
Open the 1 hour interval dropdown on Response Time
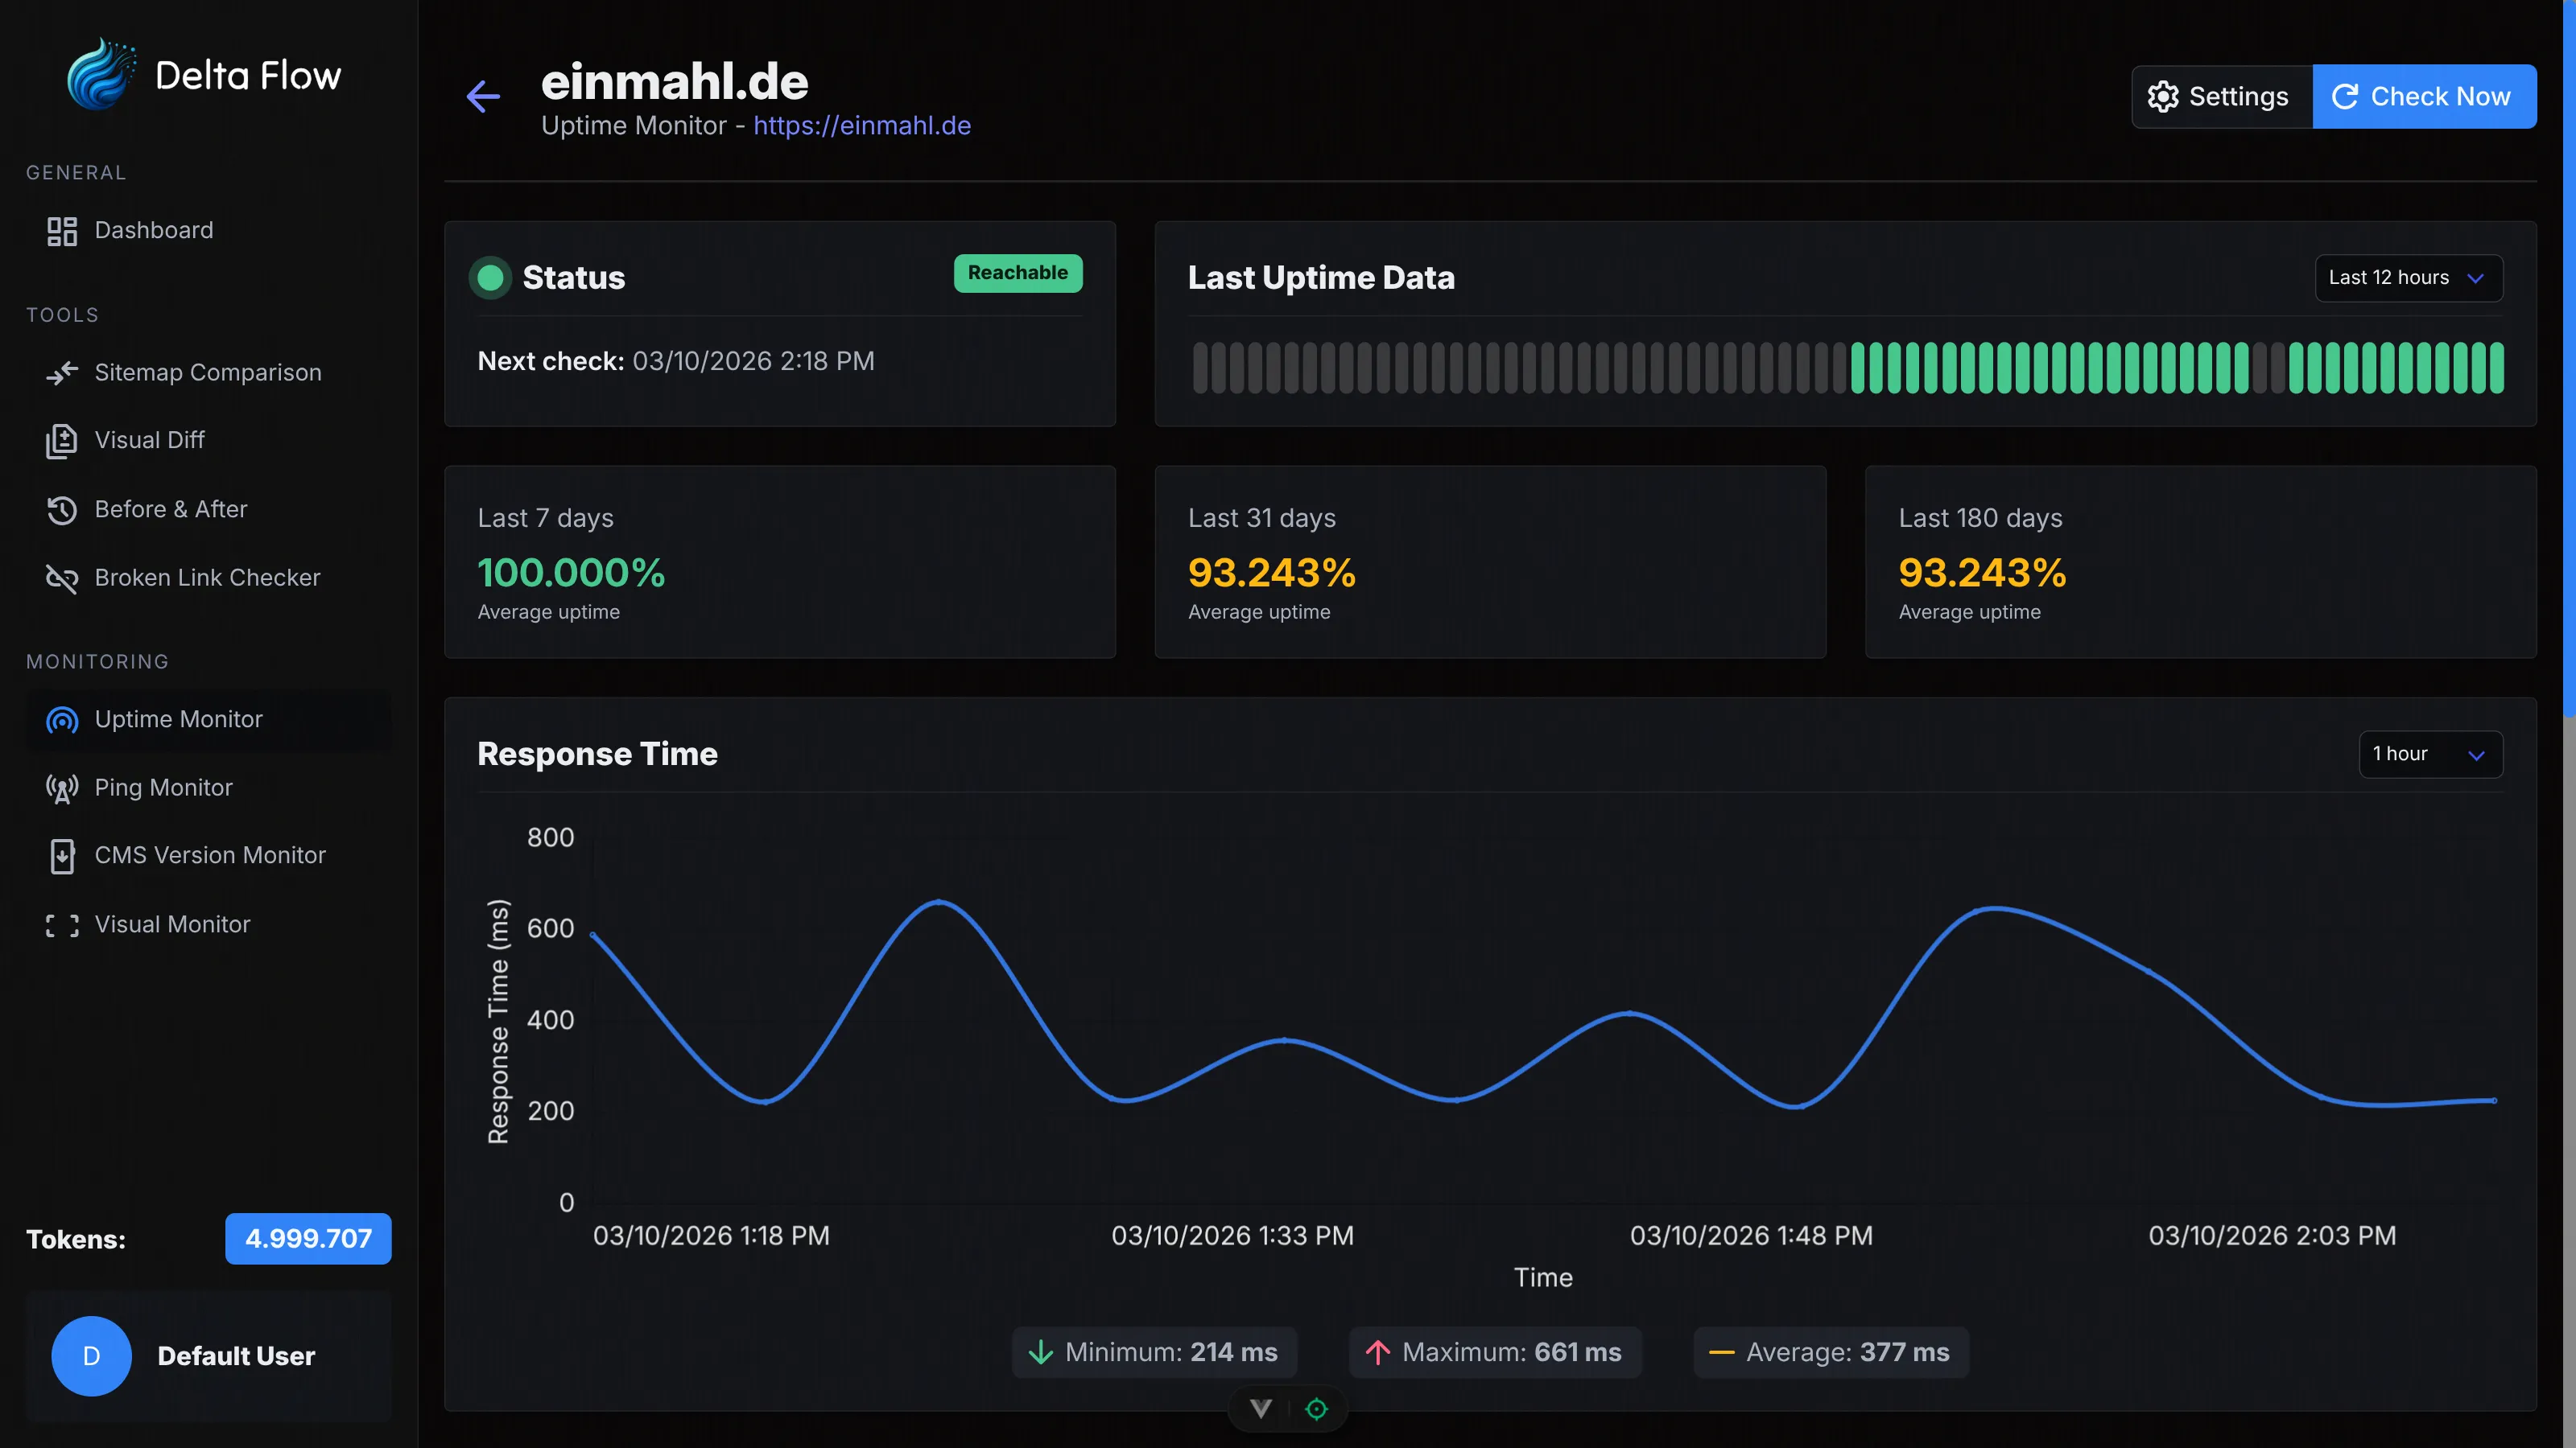click(x=2430, y=755)
